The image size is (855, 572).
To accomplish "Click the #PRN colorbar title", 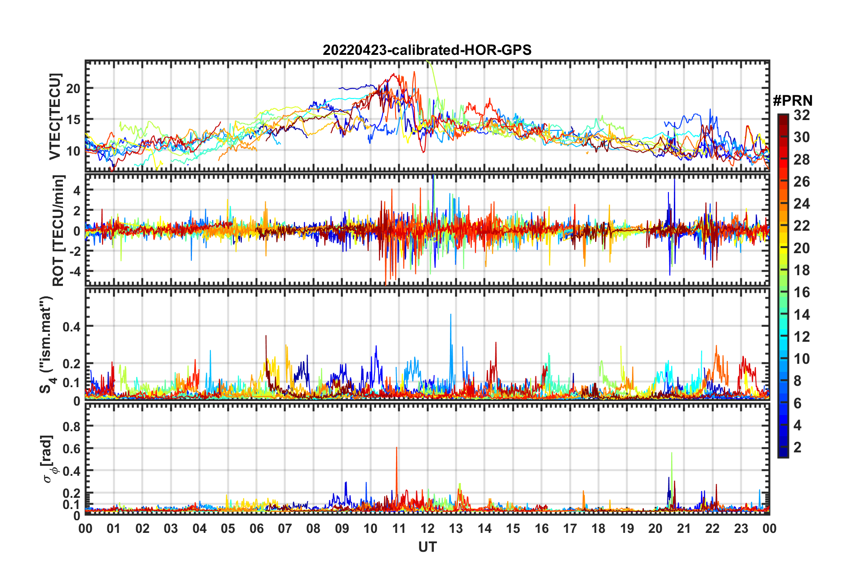I will (793, 100).
